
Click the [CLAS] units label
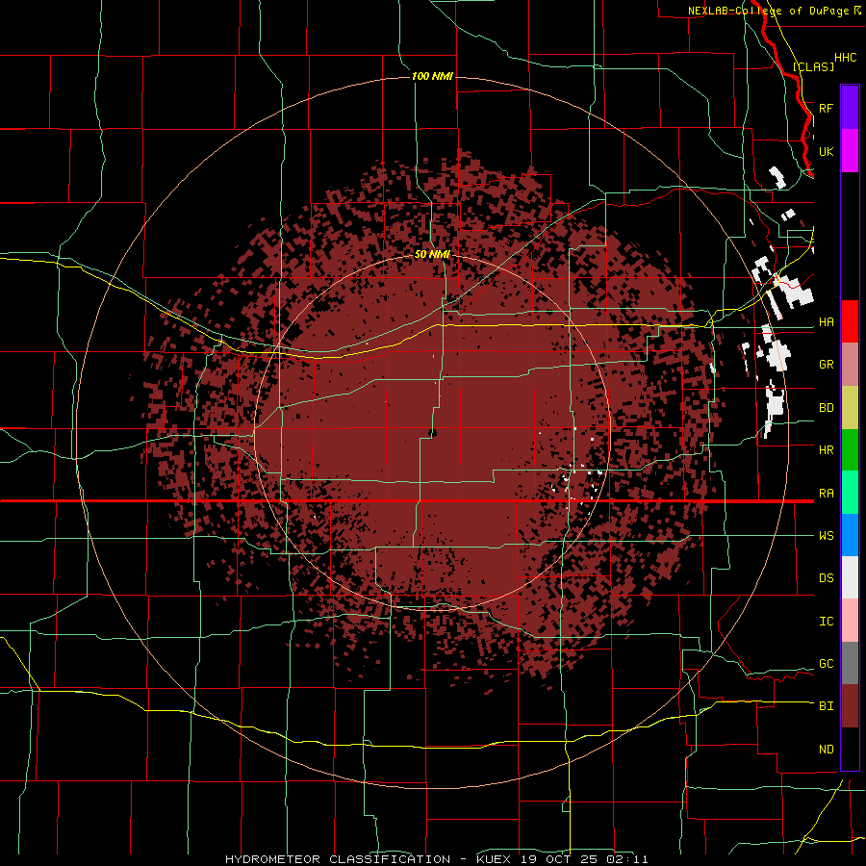(x=813, y=66)
